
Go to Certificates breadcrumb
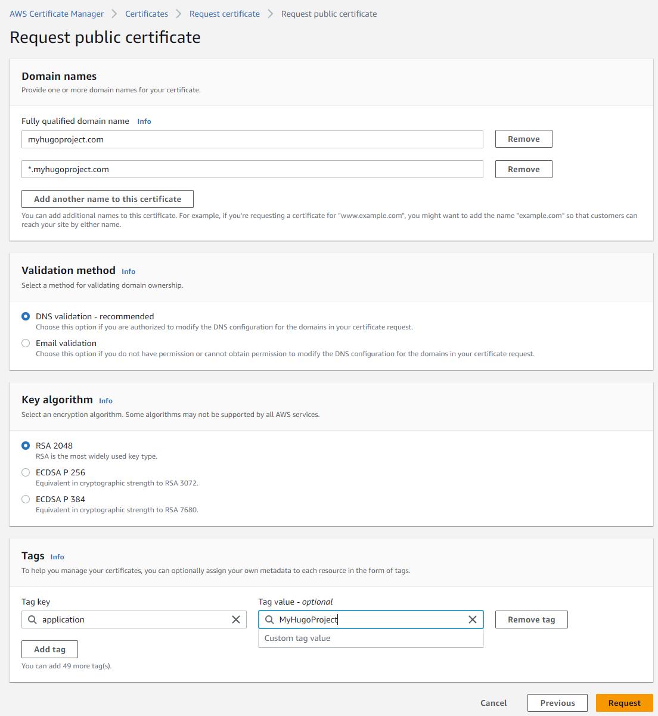click(x=147, y=14)
